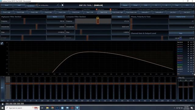The image size is (195, 110).
Task: Click the Load button
Action: [x=19, y=5]
